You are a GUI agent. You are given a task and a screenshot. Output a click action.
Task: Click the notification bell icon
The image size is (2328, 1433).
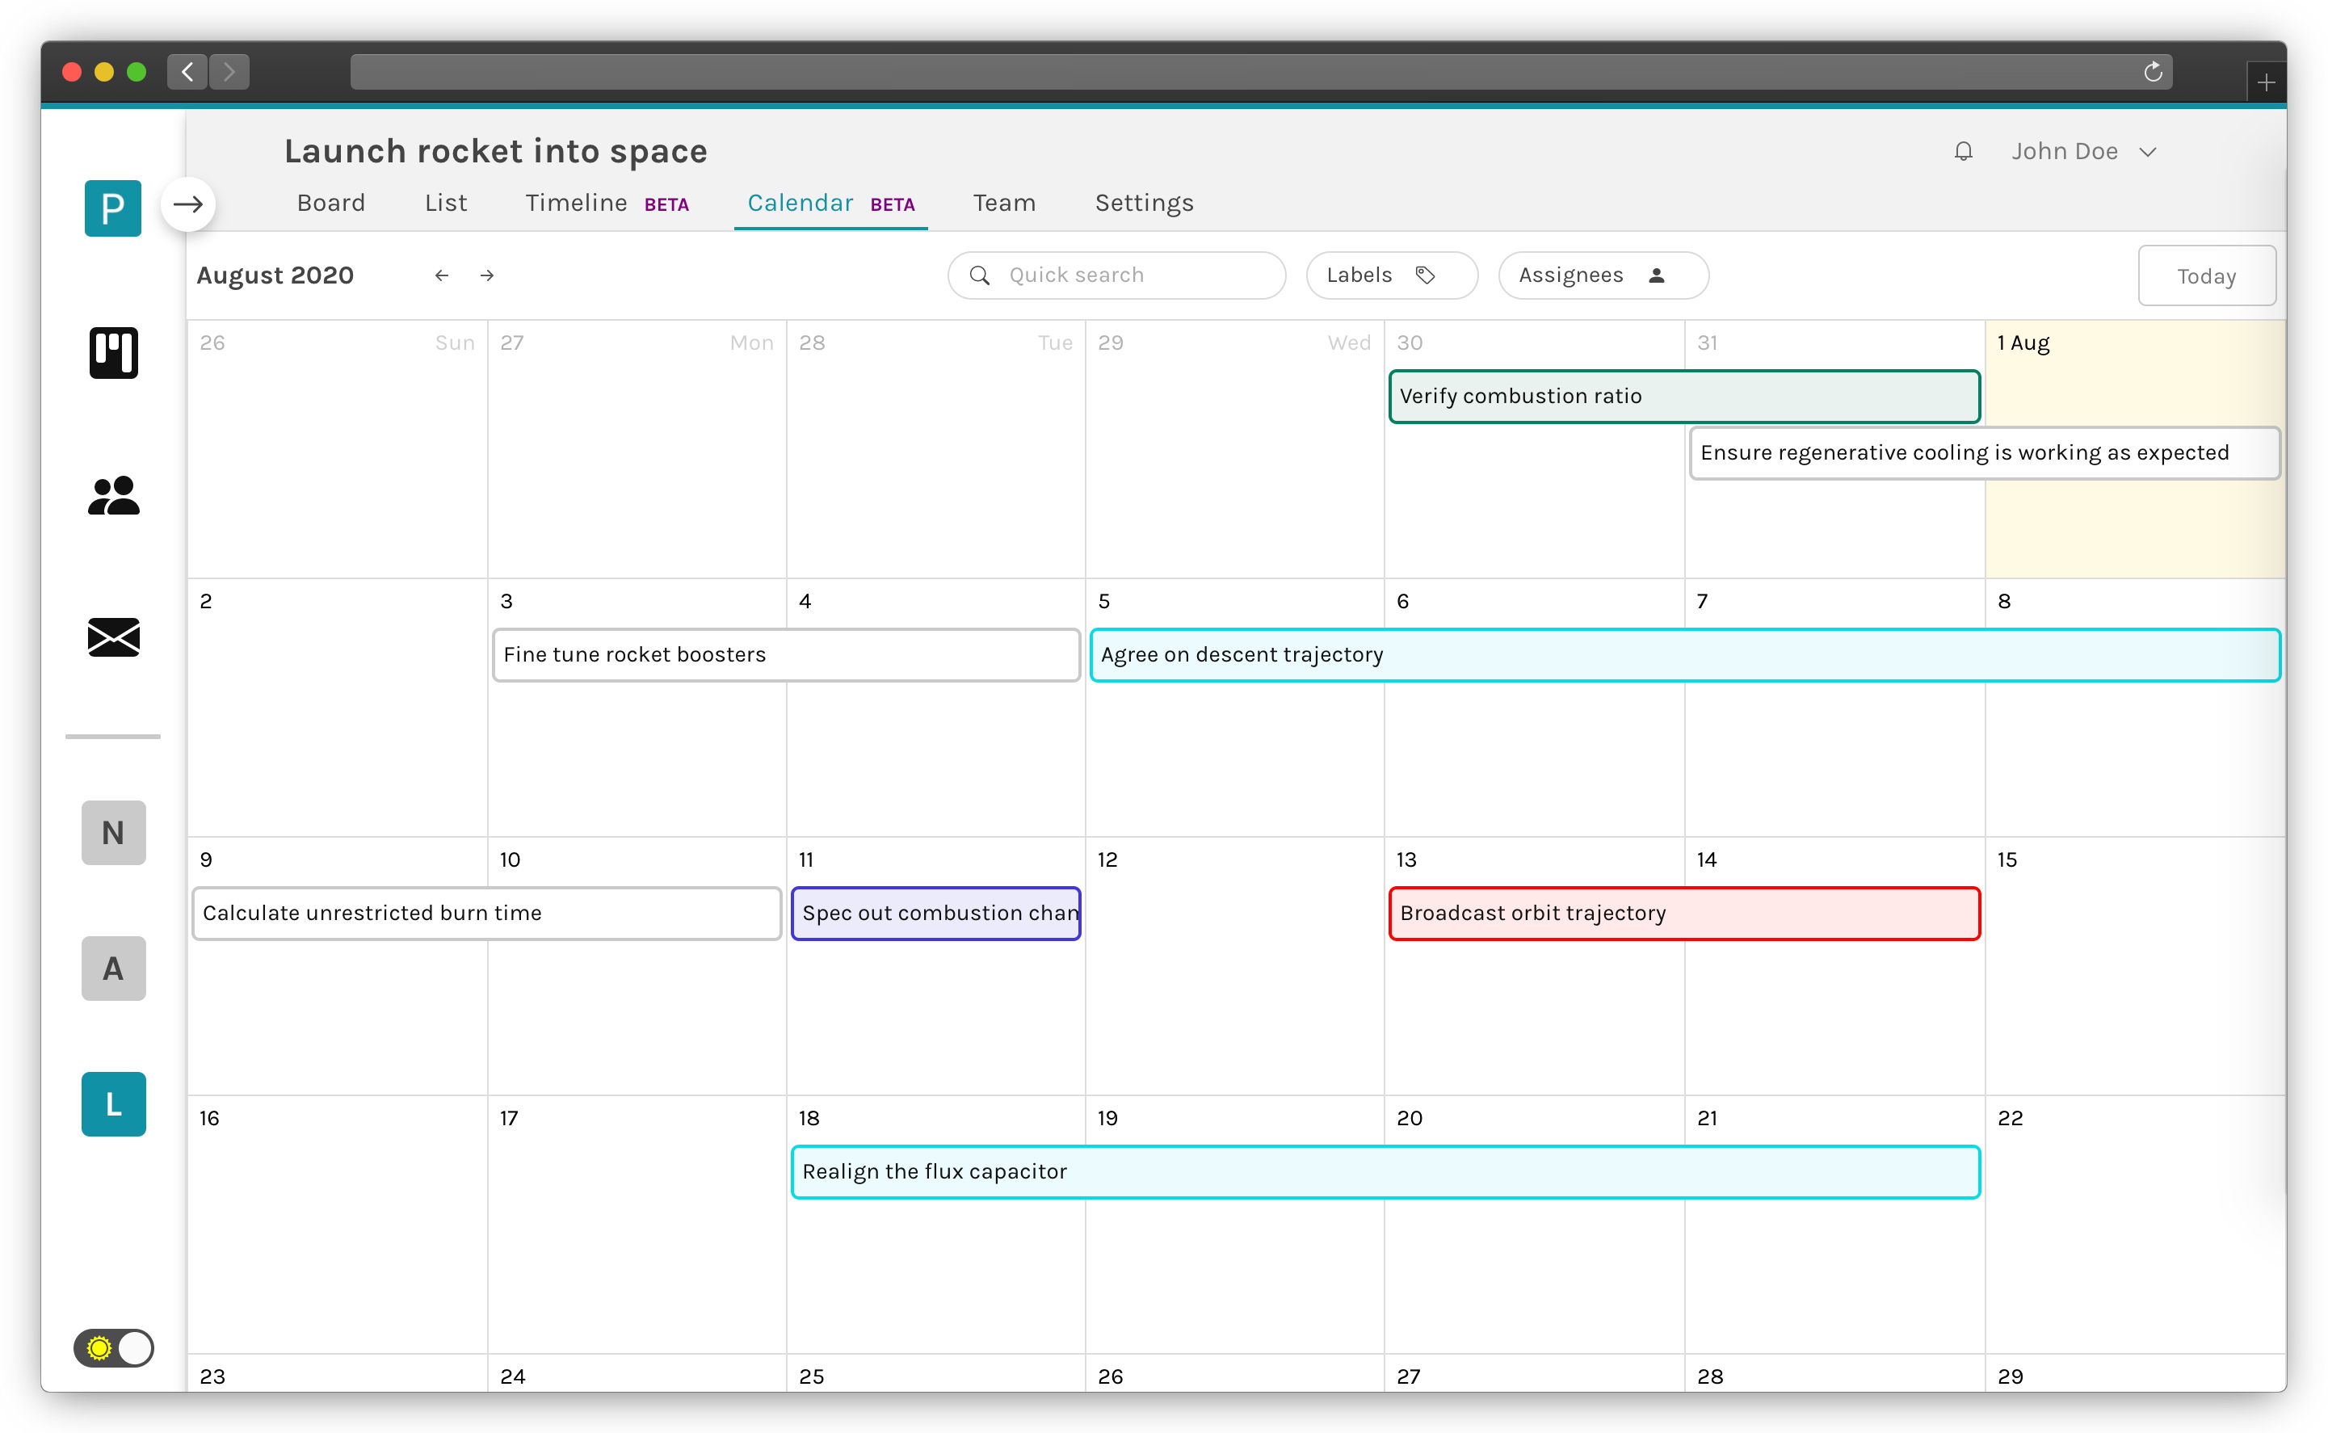1963,152
